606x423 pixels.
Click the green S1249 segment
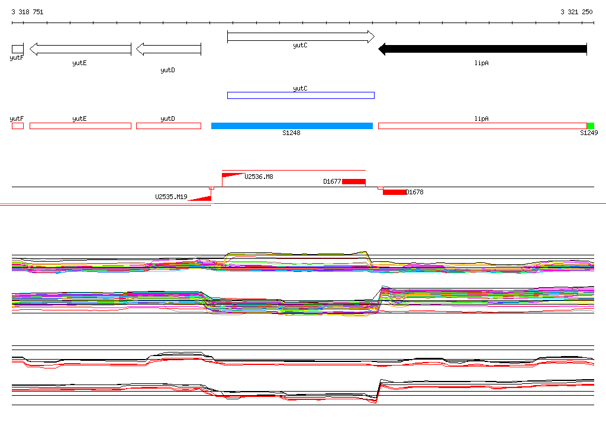(591, 126)
